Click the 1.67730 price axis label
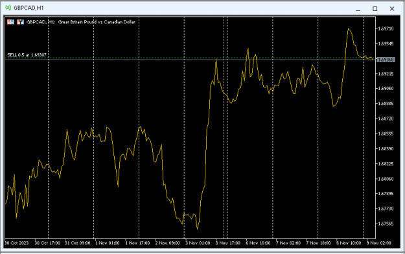This screenshot has width=405, height=254. click(x=386, y=209)
